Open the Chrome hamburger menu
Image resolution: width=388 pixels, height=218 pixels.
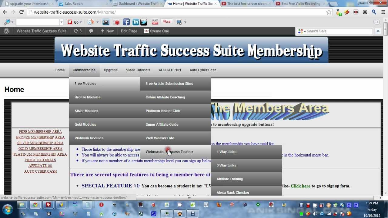pos(383,12)
